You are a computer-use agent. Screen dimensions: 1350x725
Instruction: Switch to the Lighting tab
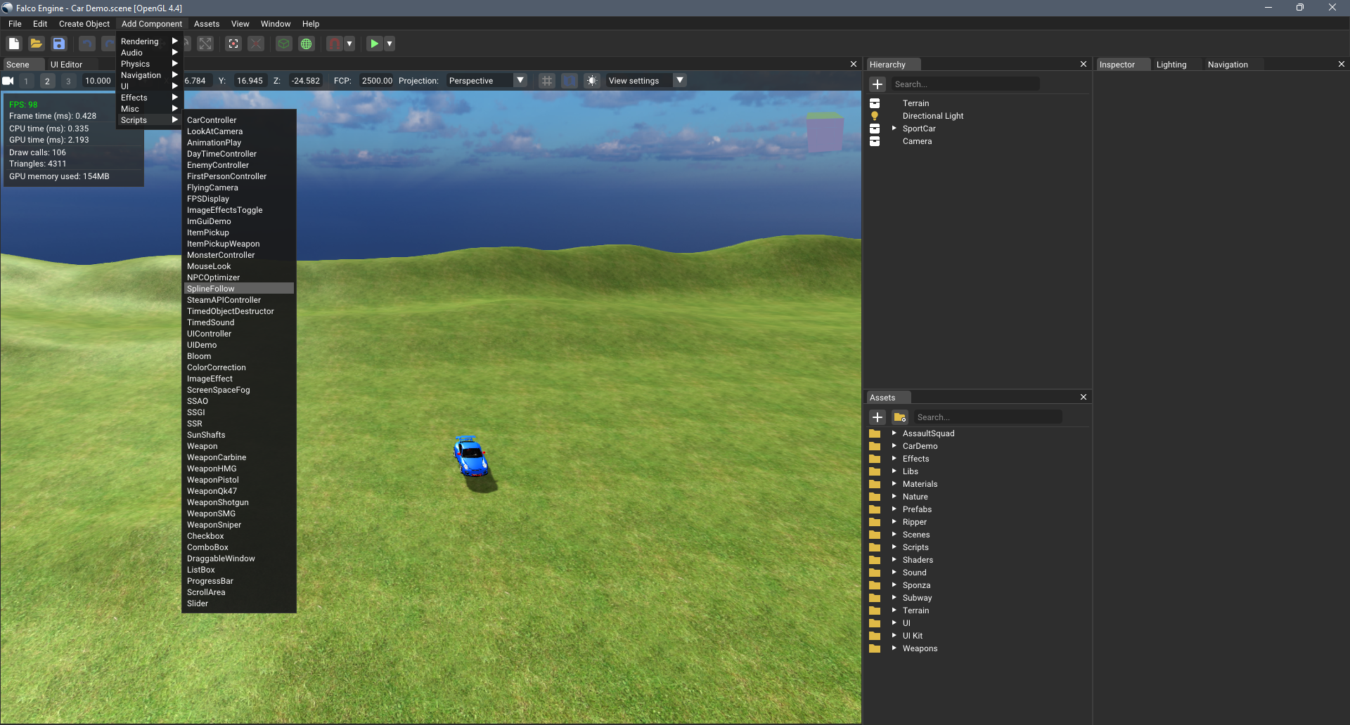[1171, 65]
